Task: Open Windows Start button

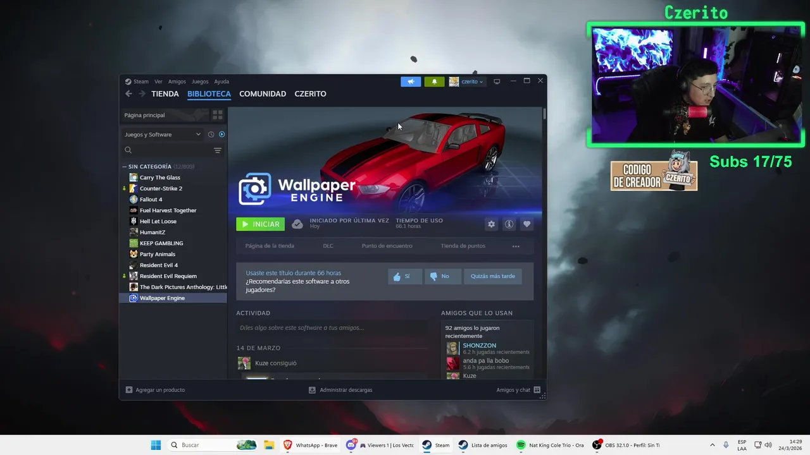Action: 156,445
